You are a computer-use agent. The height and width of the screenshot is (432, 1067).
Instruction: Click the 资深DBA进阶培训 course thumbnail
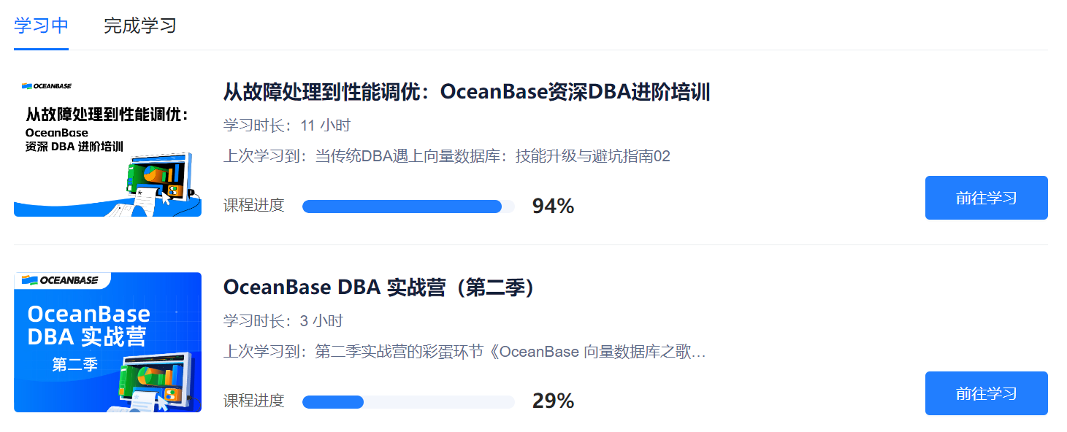click(107, 147)
